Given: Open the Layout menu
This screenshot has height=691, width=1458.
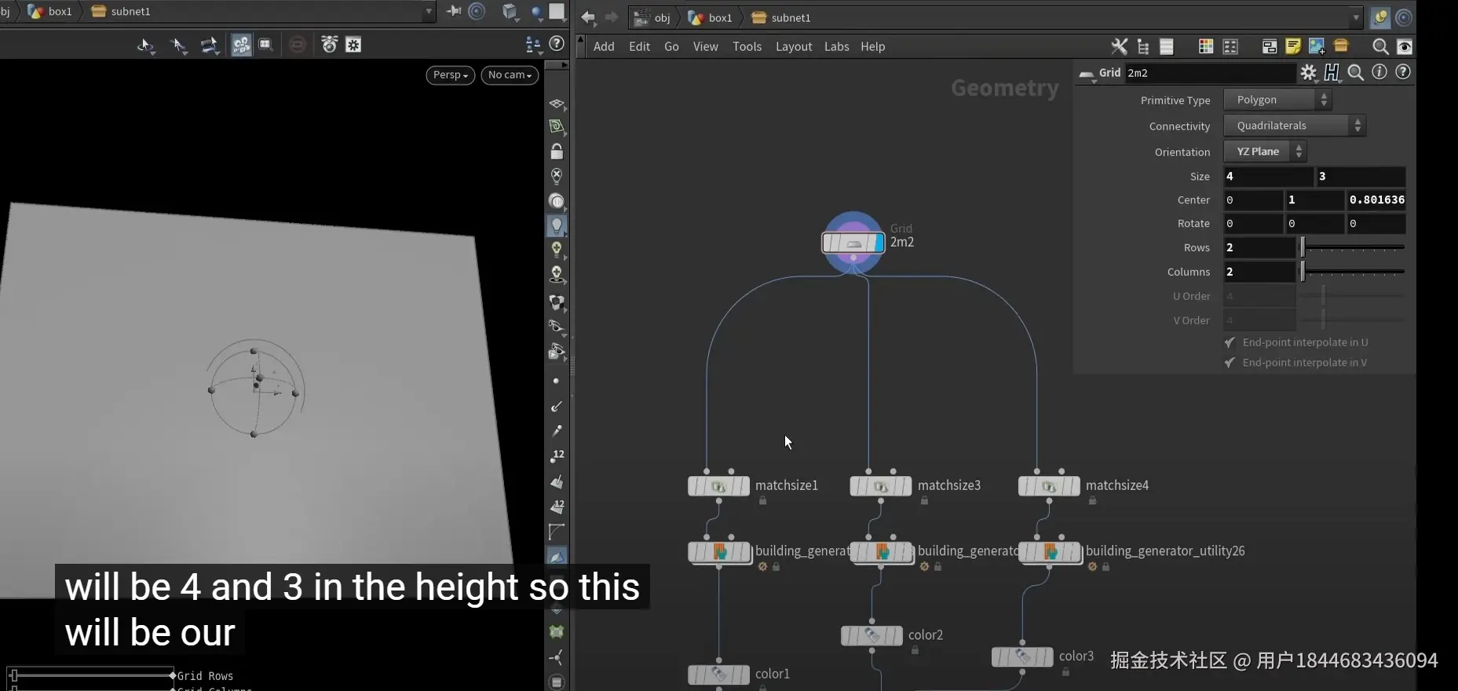Looking at the screenshot, I should click(x=793, y=47).
